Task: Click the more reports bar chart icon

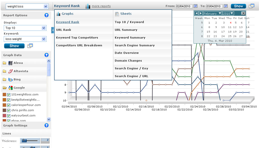Action: coord(88,6)
